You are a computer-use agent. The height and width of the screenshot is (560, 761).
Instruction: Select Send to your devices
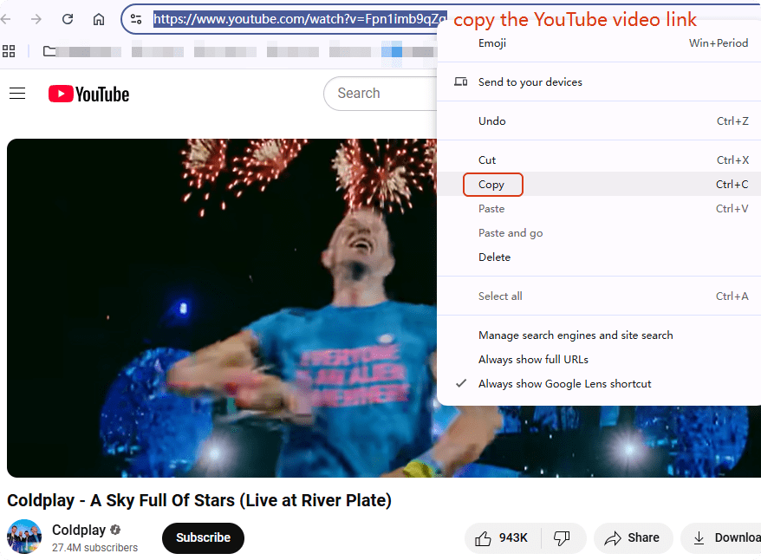(530, 81)
